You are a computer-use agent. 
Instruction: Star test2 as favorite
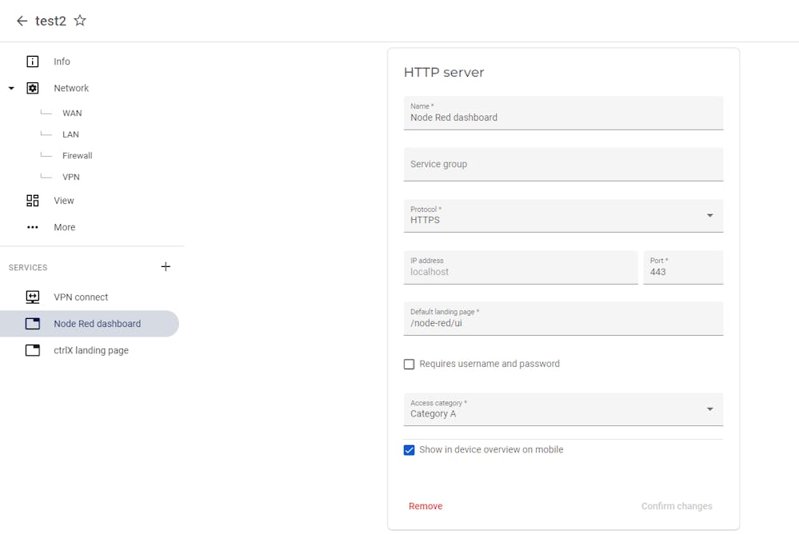tap(80, 20)
